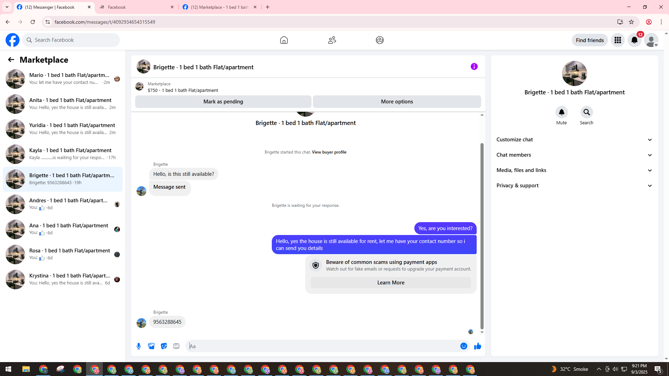The height and width of the screenshot is (376, 669).
Task: Record a voice clip with the microphone
Action: (139, 346)
